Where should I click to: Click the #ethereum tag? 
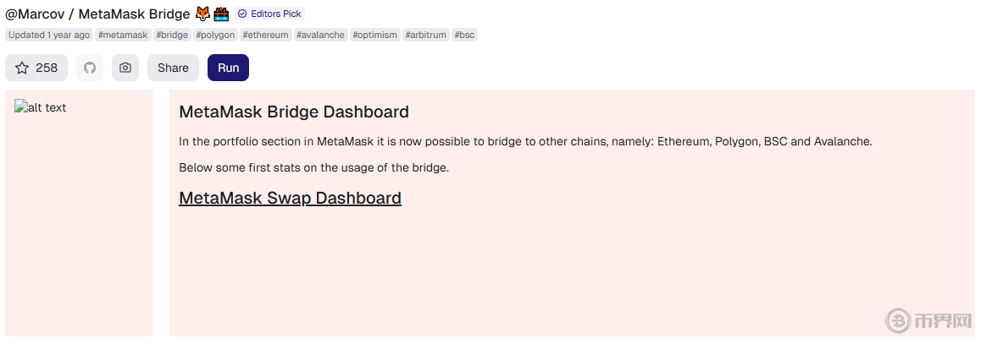(x=266, y=35)
